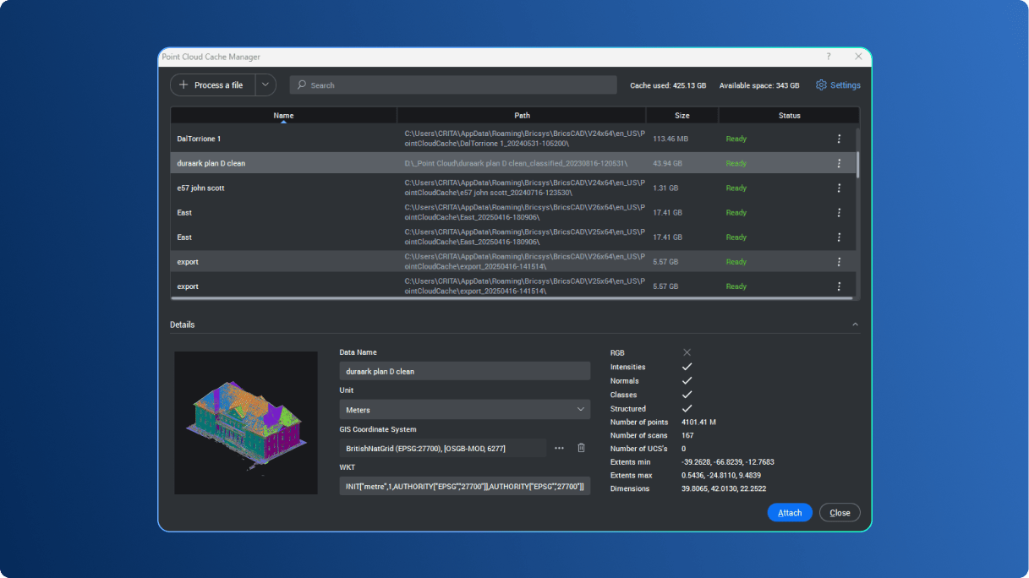
Task: Open the options menu for the export entry
Action: 839,262
